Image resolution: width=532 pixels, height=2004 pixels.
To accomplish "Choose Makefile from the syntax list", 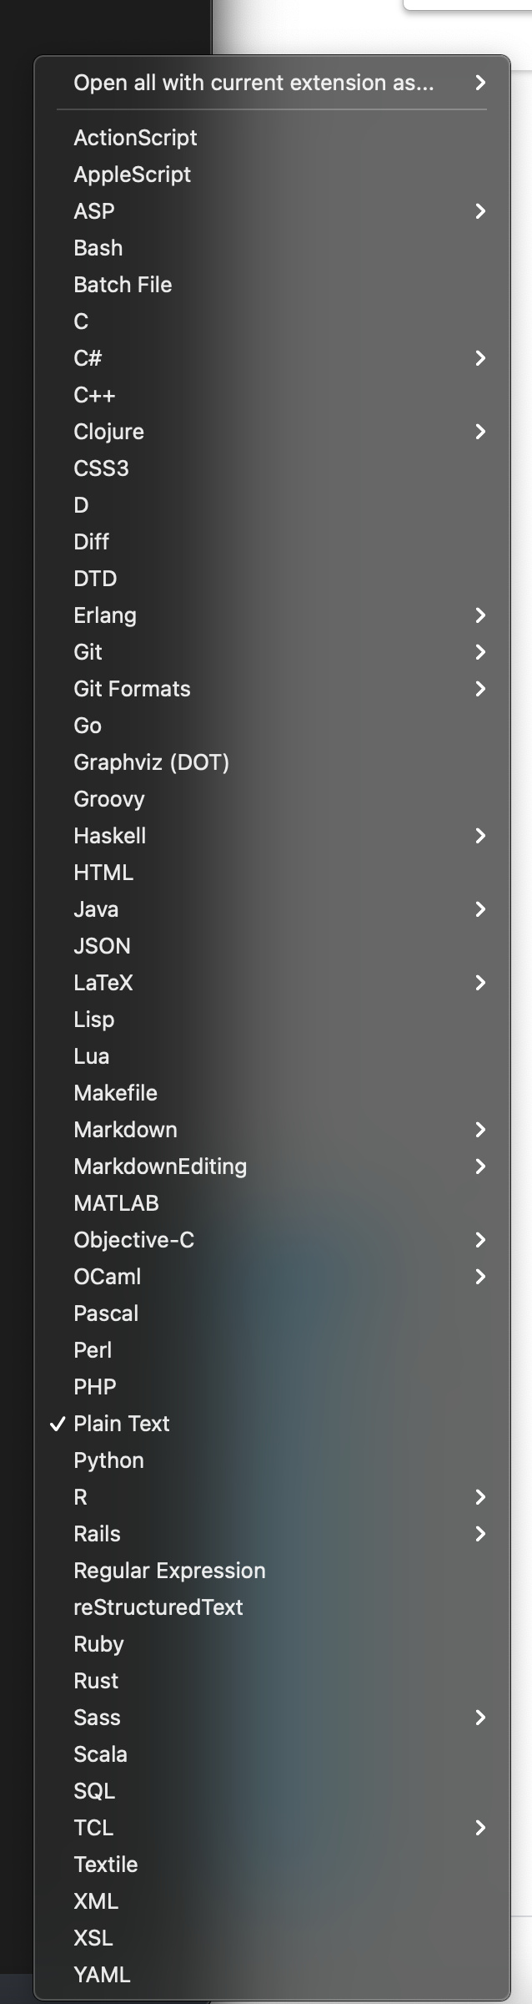I will [x=115, y=1093].
